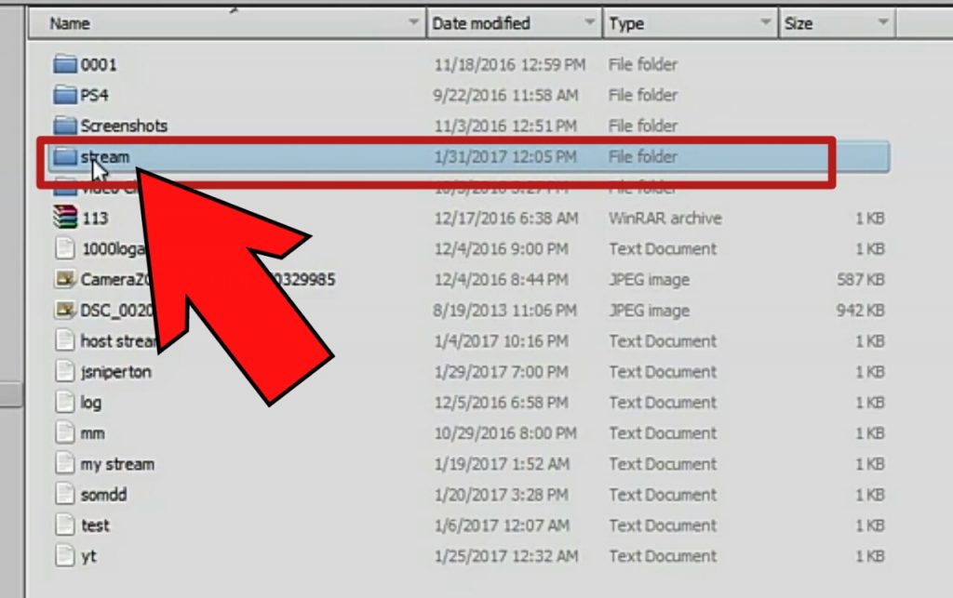Open the Name column filter dropdown arrow
Screen dimensions: 953x598
point(414,23)
